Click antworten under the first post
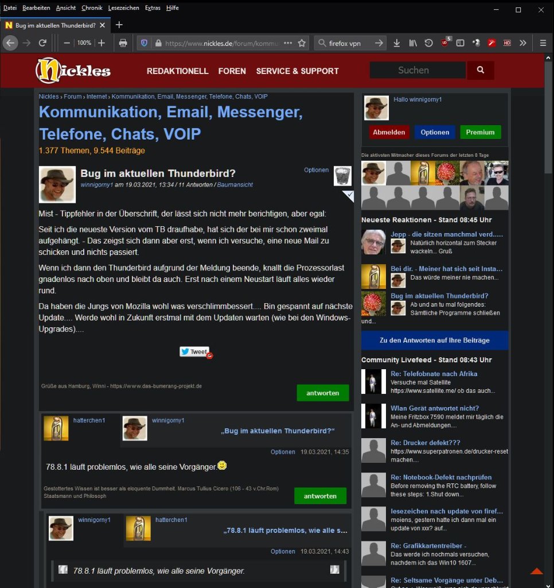 pos(322,393)
